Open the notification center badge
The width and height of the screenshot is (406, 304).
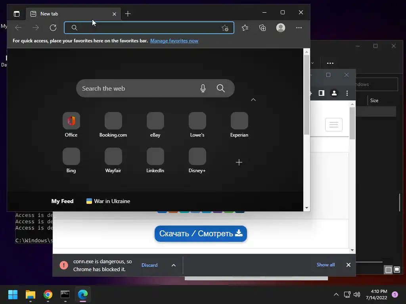click(395, 294)
